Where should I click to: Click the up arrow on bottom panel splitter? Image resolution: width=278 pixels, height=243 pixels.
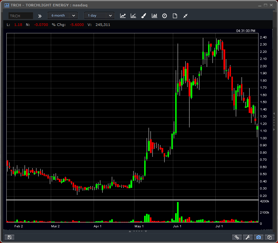point(130,231)
